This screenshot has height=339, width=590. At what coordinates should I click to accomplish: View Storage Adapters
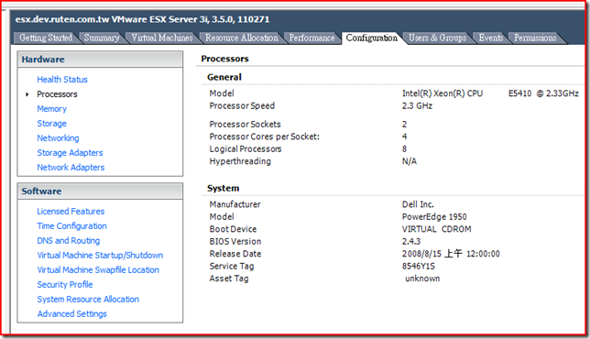click(70, 153)
